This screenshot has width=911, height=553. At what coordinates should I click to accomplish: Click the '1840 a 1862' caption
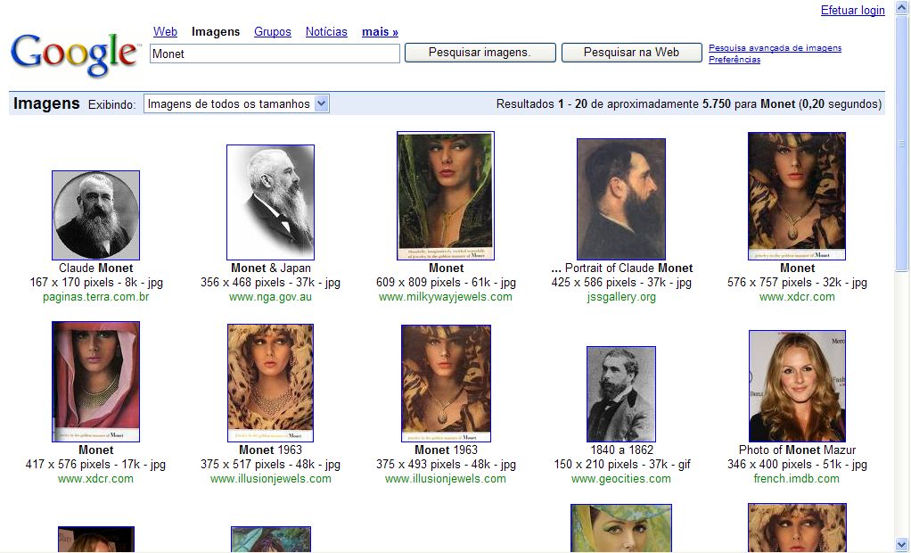[x=621, y=450]
